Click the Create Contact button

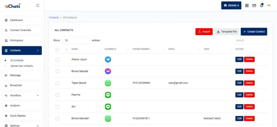[x=254, y=32]
